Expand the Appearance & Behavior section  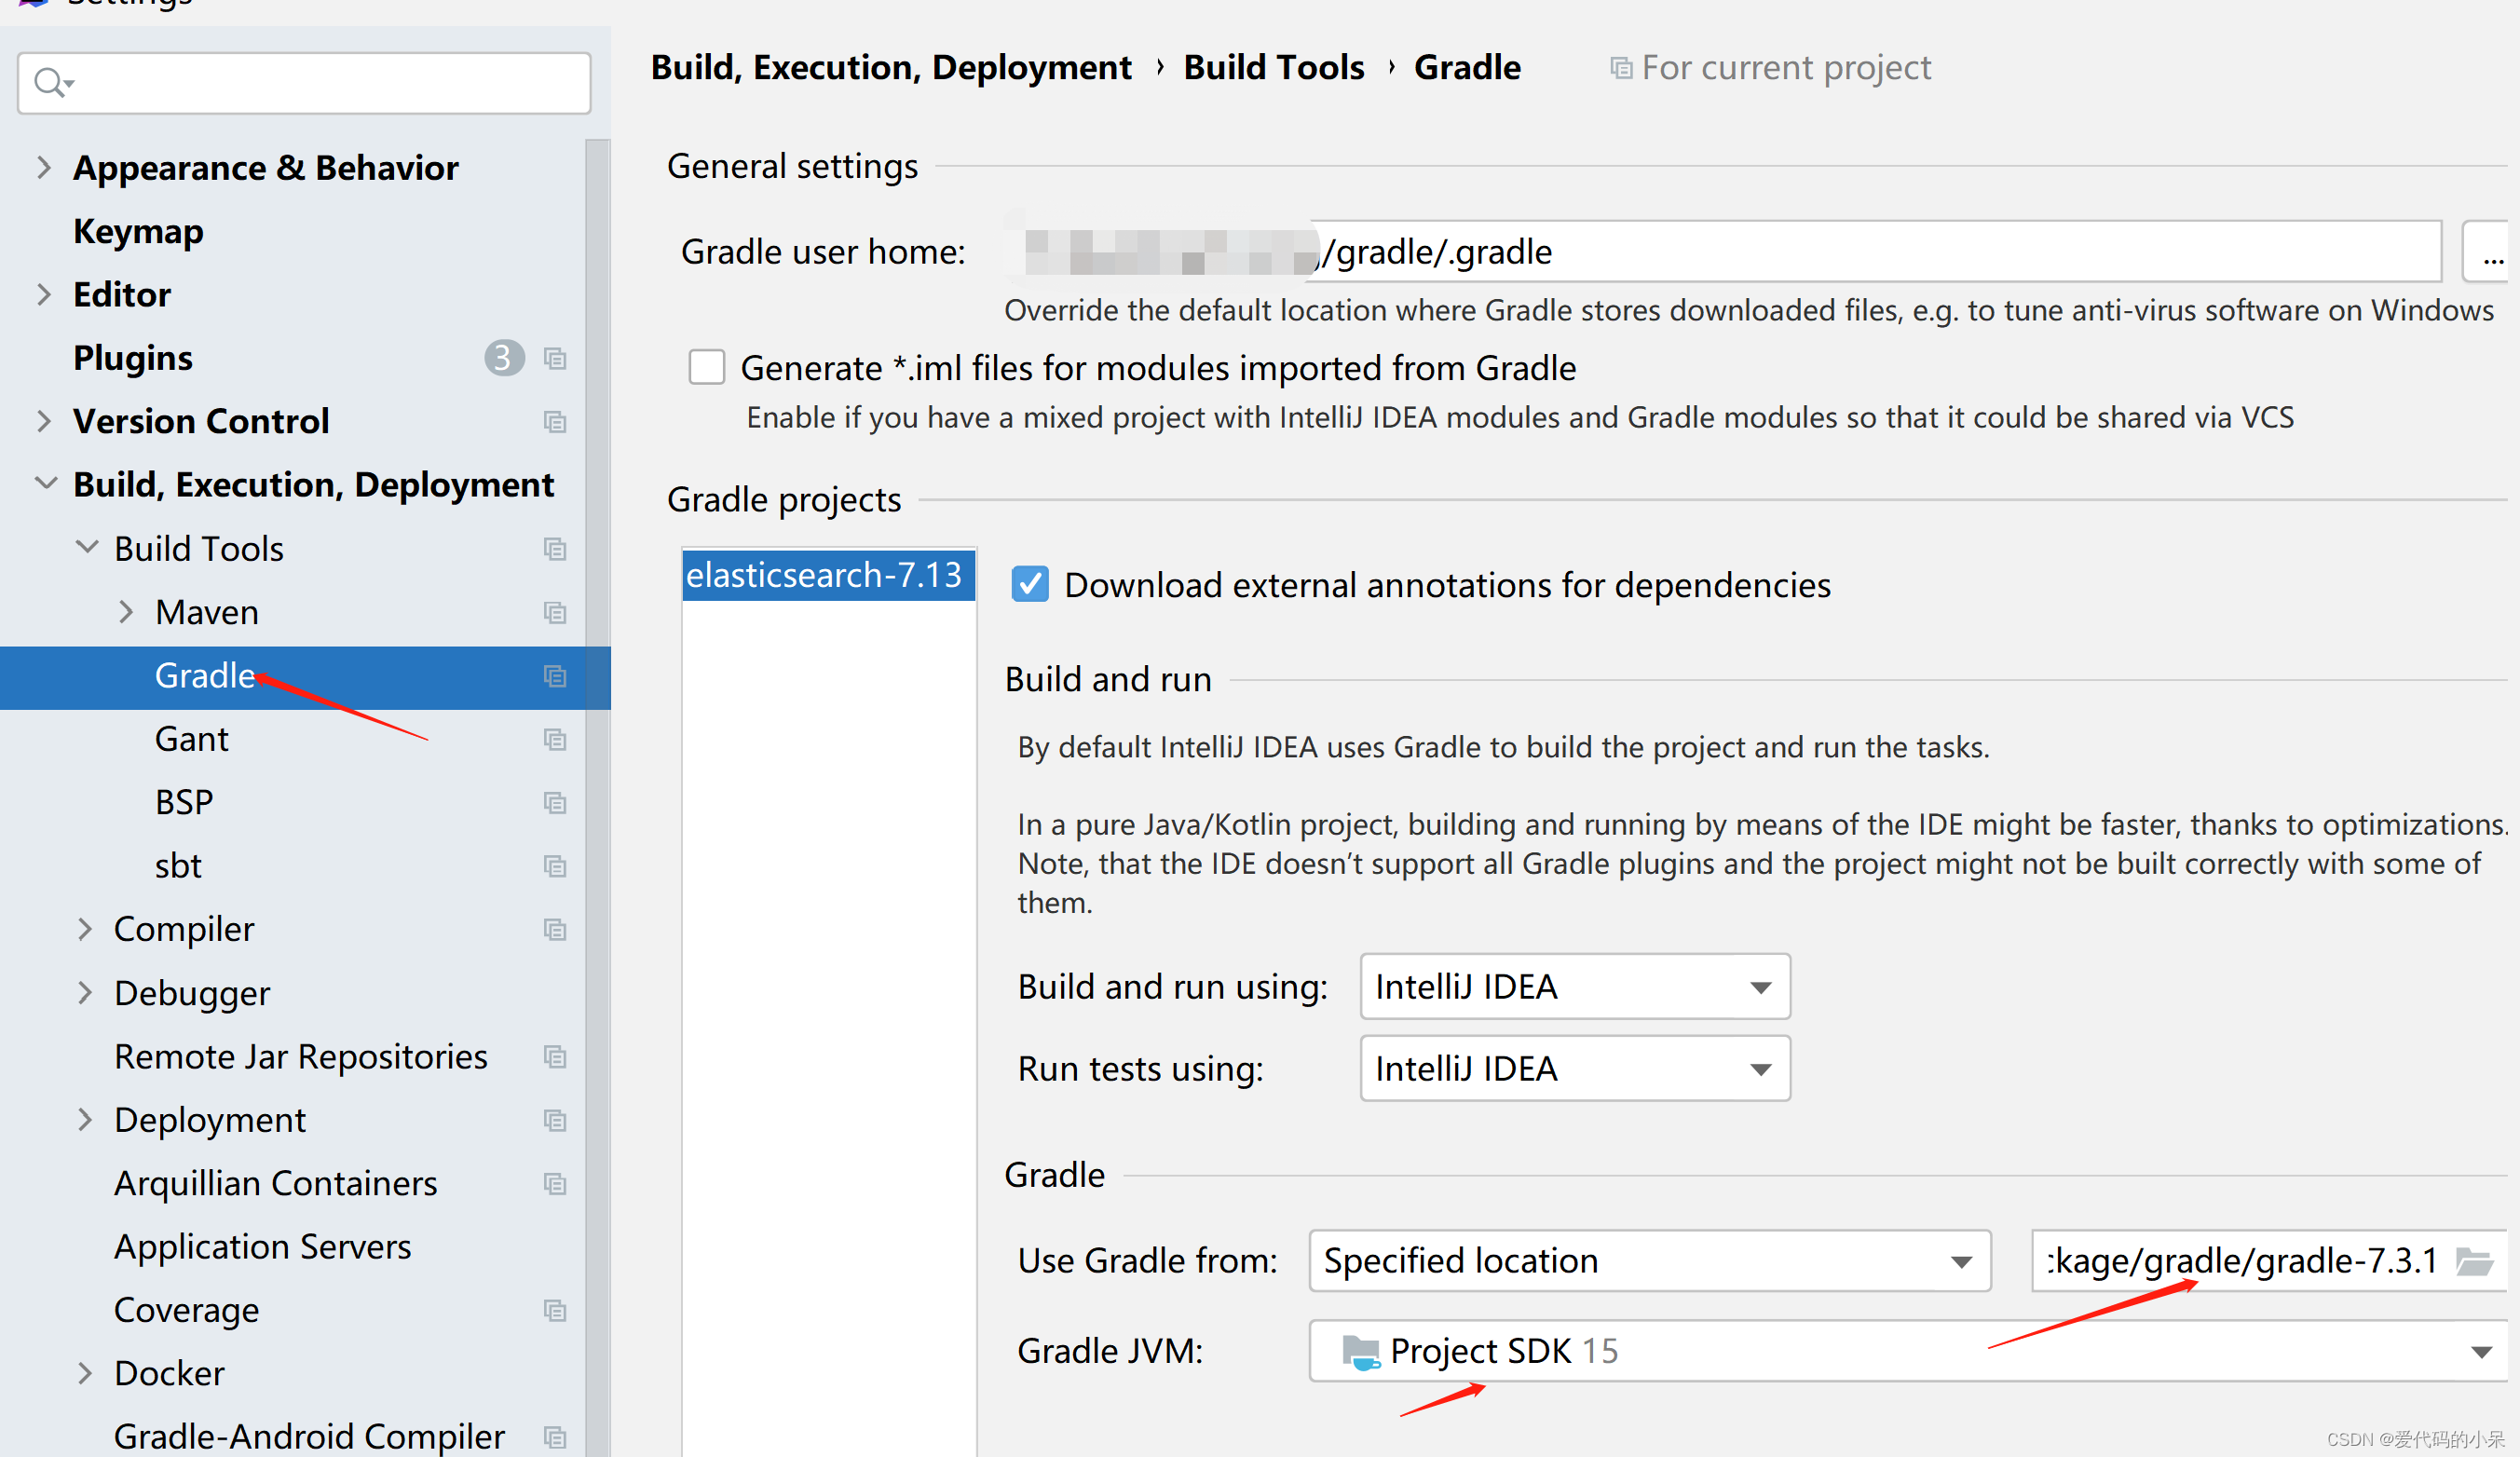pos(43,168)
